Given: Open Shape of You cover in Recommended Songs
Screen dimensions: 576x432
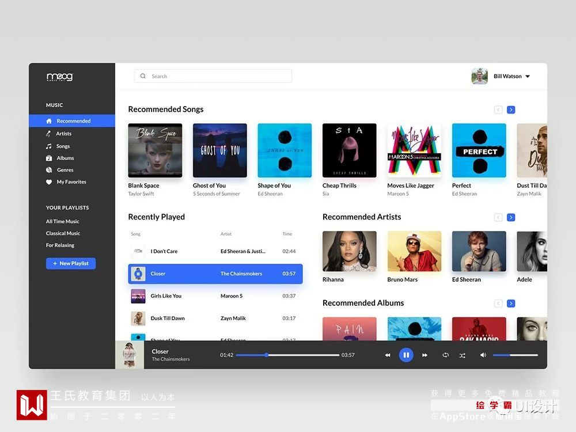Looking at the screenshot, I should click(x=285, y=150).
